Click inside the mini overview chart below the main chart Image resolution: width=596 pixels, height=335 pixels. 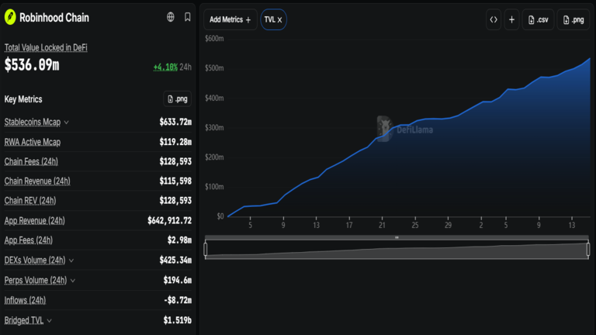tap(397, 250)
